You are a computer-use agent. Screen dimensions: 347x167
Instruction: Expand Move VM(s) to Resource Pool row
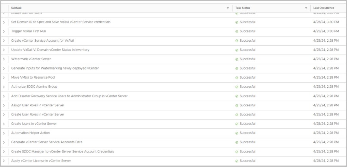[4, 78]
